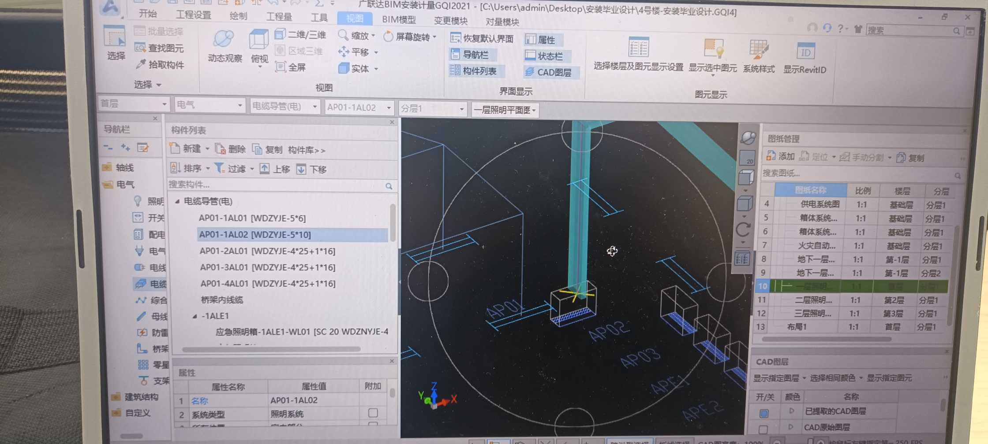Select the 选择 arrow tool
988x444 pixels.
[115, 42]
